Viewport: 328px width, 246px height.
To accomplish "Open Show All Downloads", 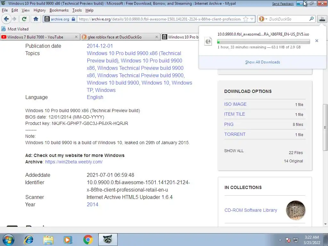I will click(263, 62).
